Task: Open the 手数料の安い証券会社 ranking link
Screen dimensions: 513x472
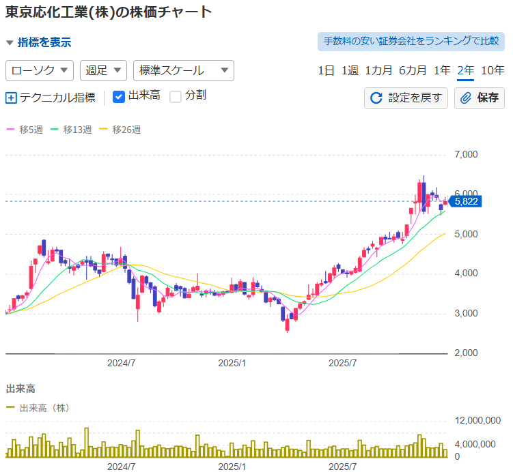Action: [x=411, y=41]
